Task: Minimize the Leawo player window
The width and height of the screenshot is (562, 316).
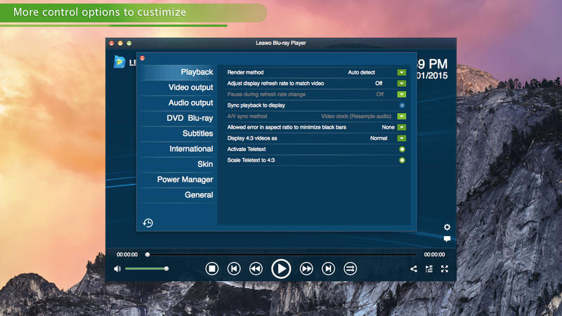Action: tap(120, 44)
